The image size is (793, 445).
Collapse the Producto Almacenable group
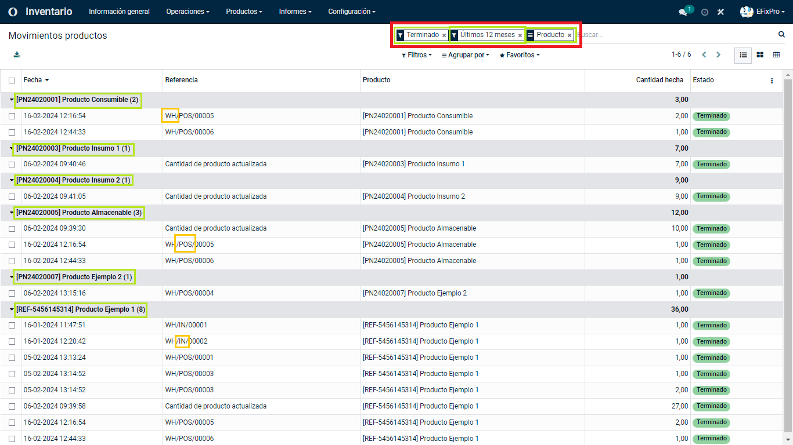(12, 213)
